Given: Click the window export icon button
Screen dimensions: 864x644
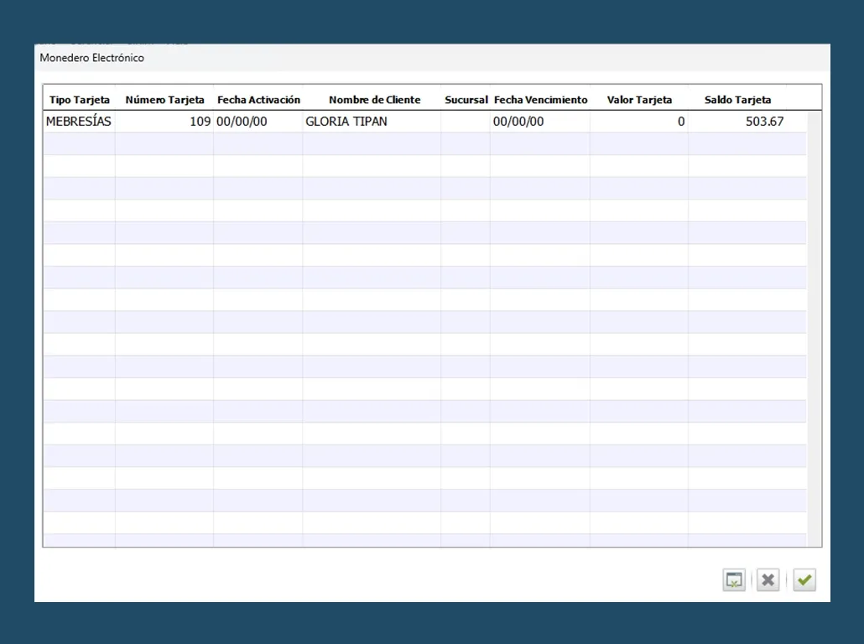Looking at the screenshot, I should tap(734, 579).
